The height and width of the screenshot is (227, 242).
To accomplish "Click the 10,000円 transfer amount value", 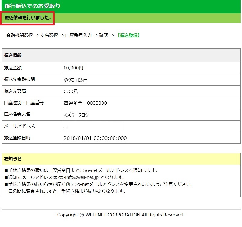I will coord(73,68).
